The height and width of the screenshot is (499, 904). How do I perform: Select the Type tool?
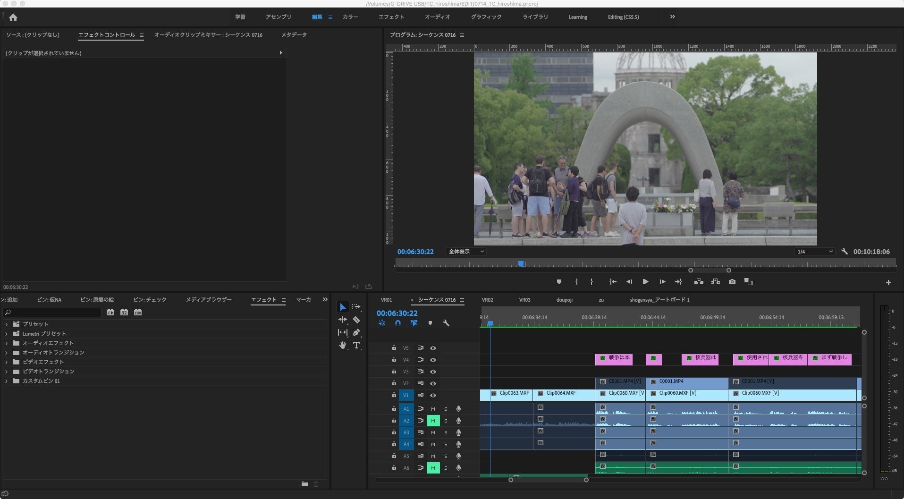point(356,346)
